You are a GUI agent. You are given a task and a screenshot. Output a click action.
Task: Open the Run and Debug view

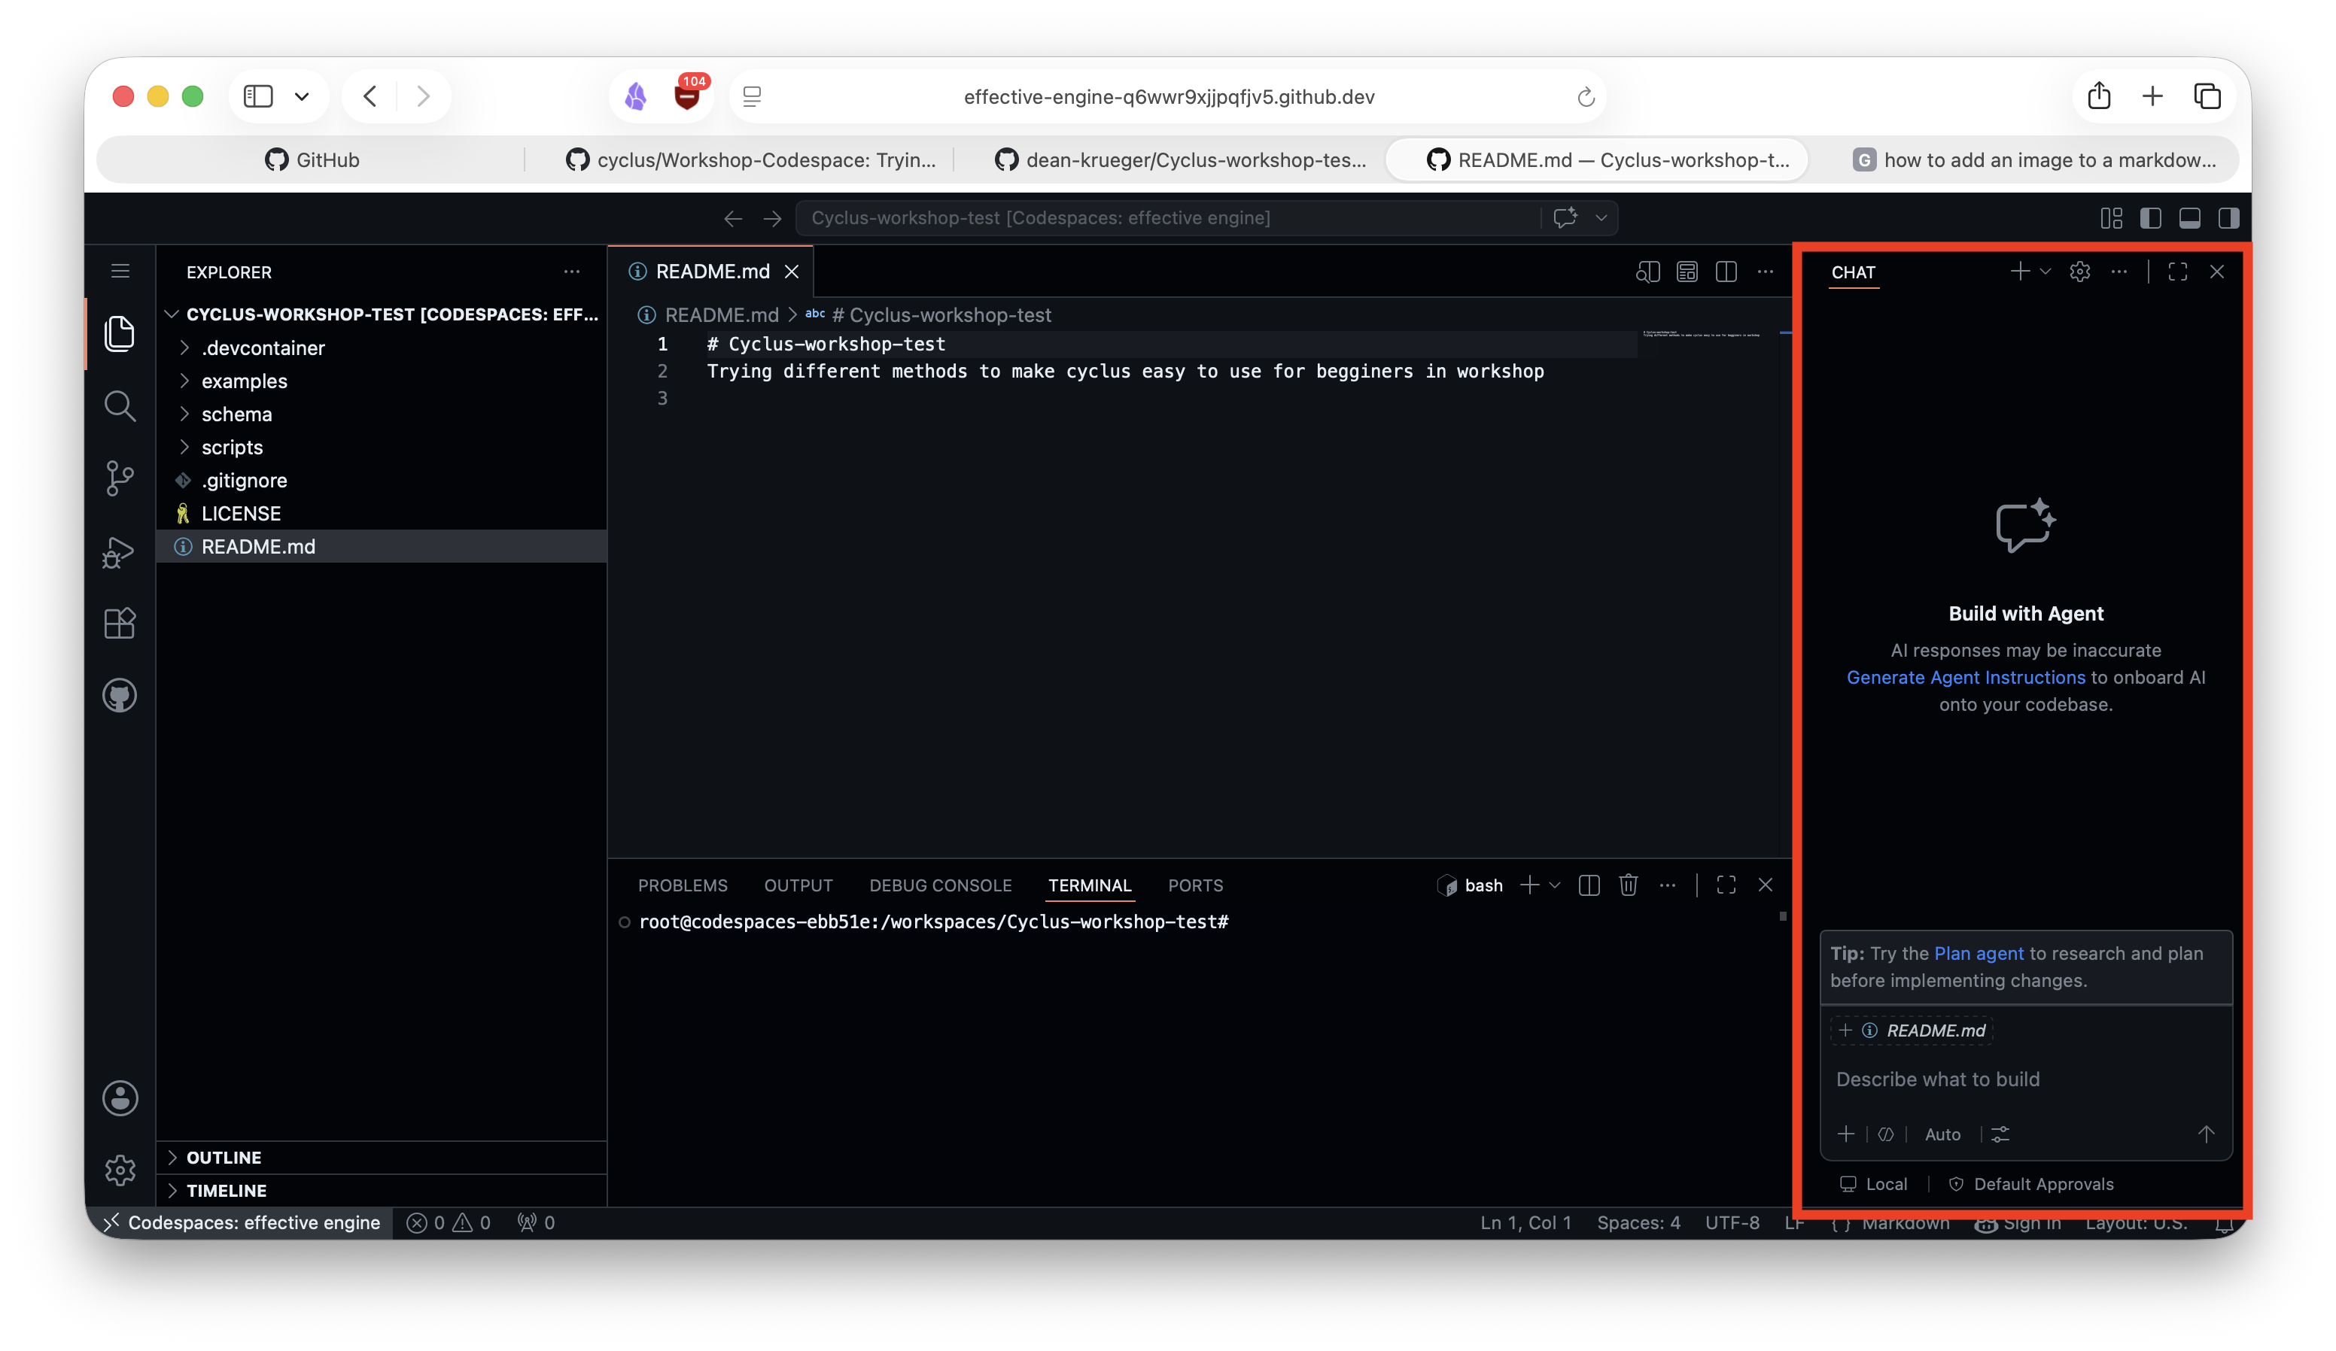point(120,551)
